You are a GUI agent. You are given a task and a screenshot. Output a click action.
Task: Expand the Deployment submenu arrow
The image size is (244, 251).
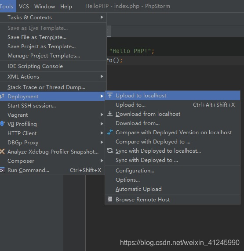tap(102, 96)
